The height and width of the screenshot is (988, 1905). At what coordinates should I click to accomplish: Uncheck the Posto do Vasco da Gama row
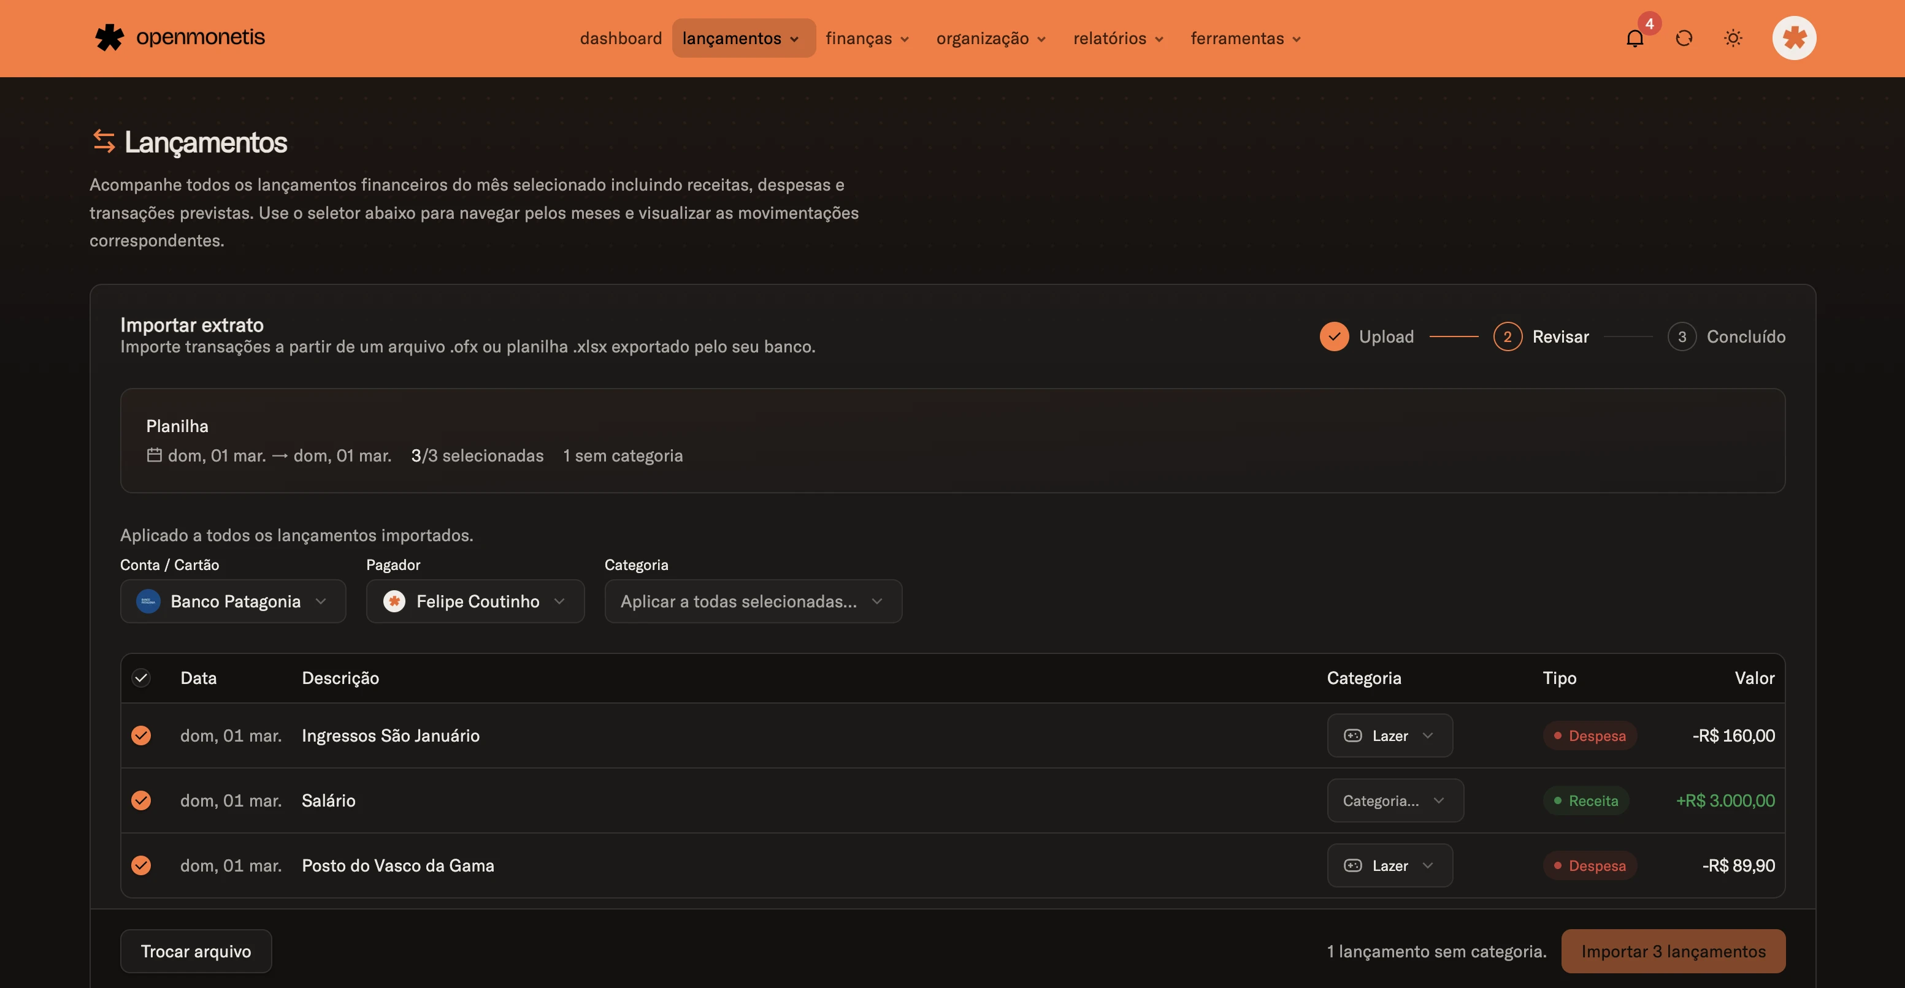(x=141, y=865)
